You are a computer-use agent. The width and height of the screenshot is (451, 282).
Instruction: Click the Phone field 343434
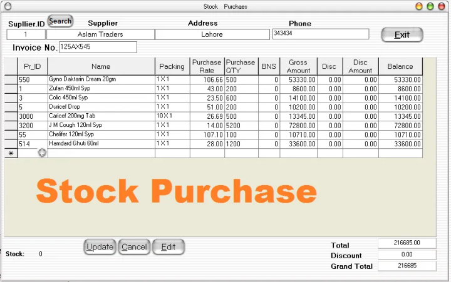pos(321,34)
